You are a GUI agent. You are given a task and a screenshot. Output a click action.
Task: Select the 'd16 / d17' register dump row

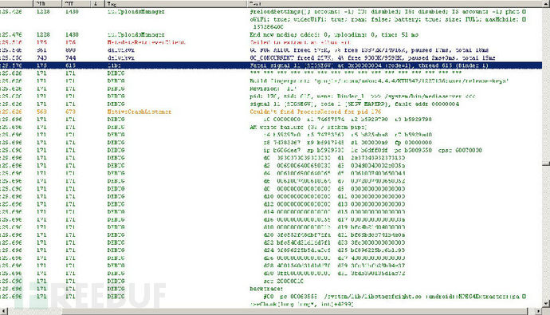click(271, 219)
